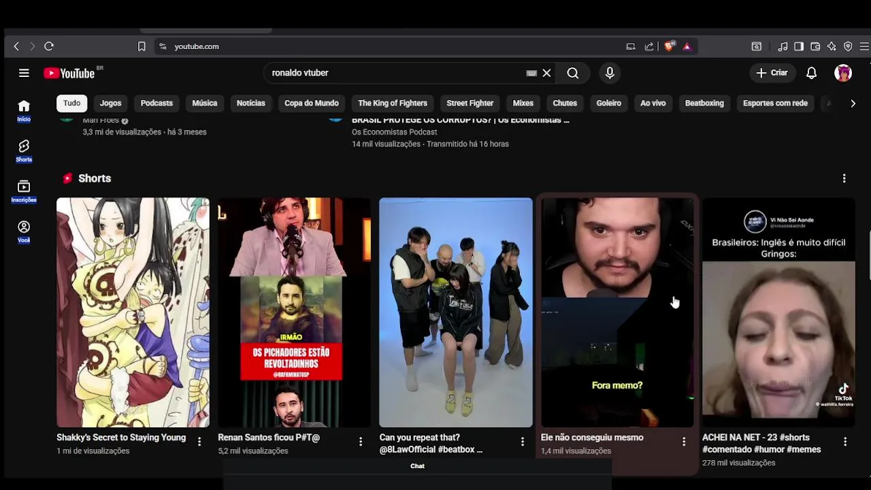Open the Brave VPN shield icon
This screenshot has width=871, height=490.
coord(848,46)
